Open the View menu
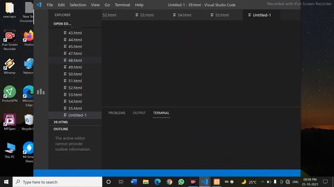The image size is (334, 187). (95, 5)
